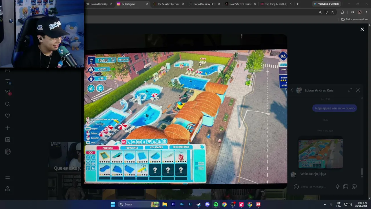Click the bottom grid icon in the sidebar
The height and width of the screenshot is (209, 371).
pyautogui.click(x=8, y=189)
